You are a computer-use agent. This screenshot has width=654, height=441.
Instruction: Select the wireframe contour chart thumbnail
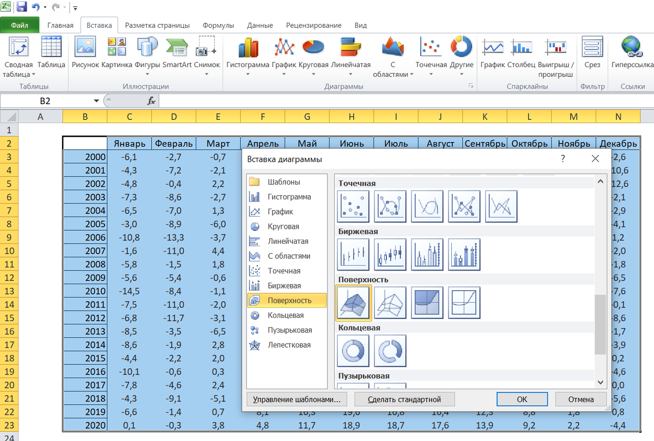[464, 302]
